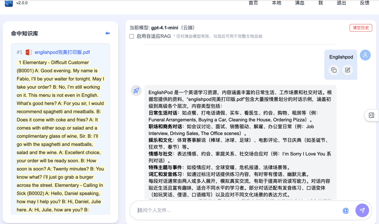The height and width of the screenshot is (224, 379).
Task: Collapse knowledge base panel with blue arrow
Action: (x=108, y=33)
